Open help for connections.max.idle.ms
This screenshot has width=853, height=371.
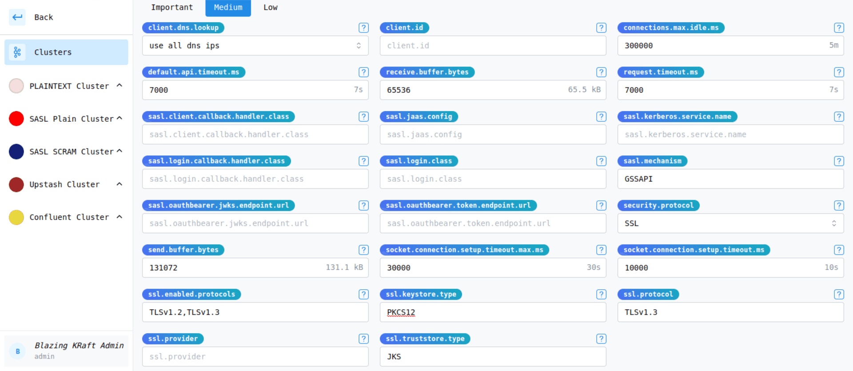click(839, 28)
